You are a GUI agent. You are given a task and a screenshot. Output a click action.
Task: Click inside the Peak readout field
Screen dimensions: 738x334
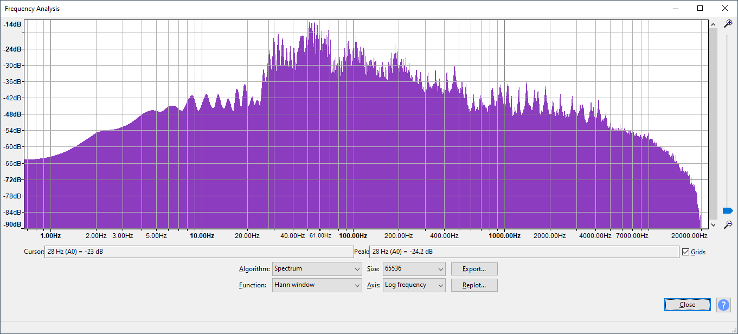[x=523, y=252]
